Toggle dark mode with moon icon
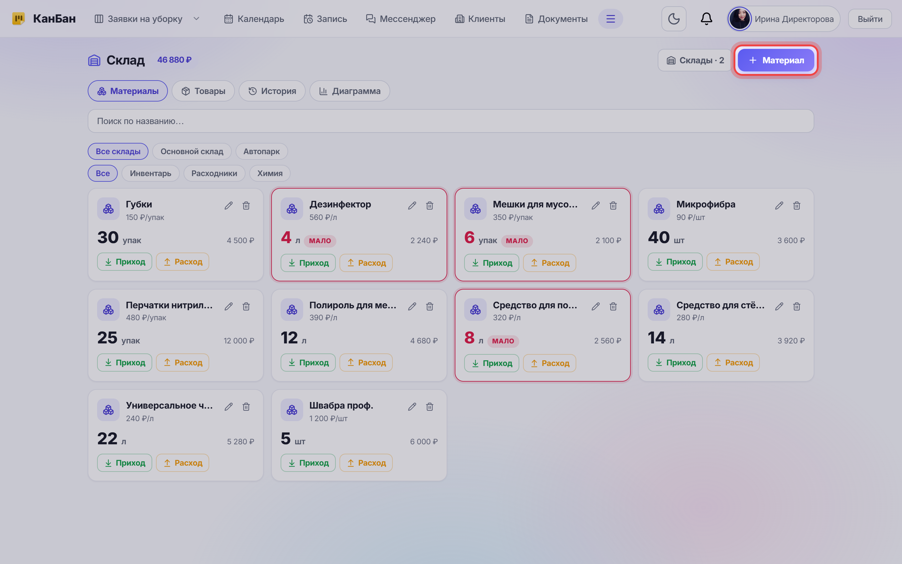The image size is (902, 564). (673, 19)
